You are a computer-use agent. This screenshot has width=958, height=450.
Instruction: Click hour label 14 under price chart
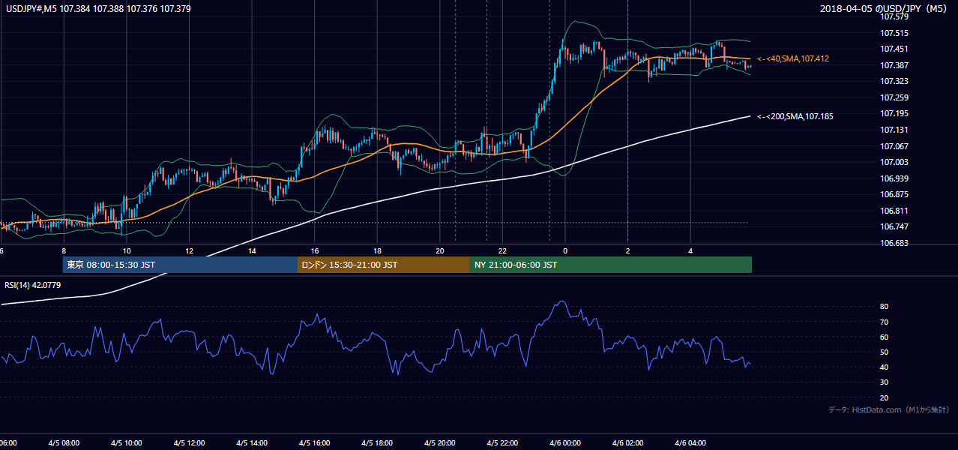pos(252,251)
